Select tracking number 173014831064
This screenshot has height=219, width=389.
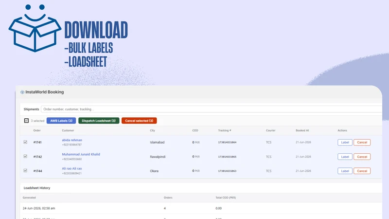tap(227, 142)
